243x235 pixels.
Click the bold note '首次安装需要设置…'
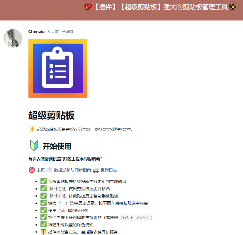(65, 159)
